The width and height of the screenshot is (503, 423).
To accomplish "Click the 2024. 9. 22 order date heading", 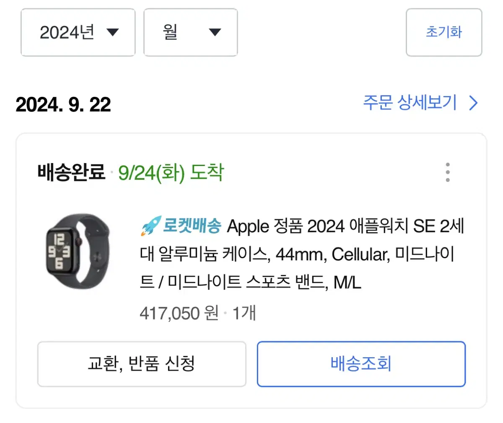I will pyautogui.click(x=63, y=104).
